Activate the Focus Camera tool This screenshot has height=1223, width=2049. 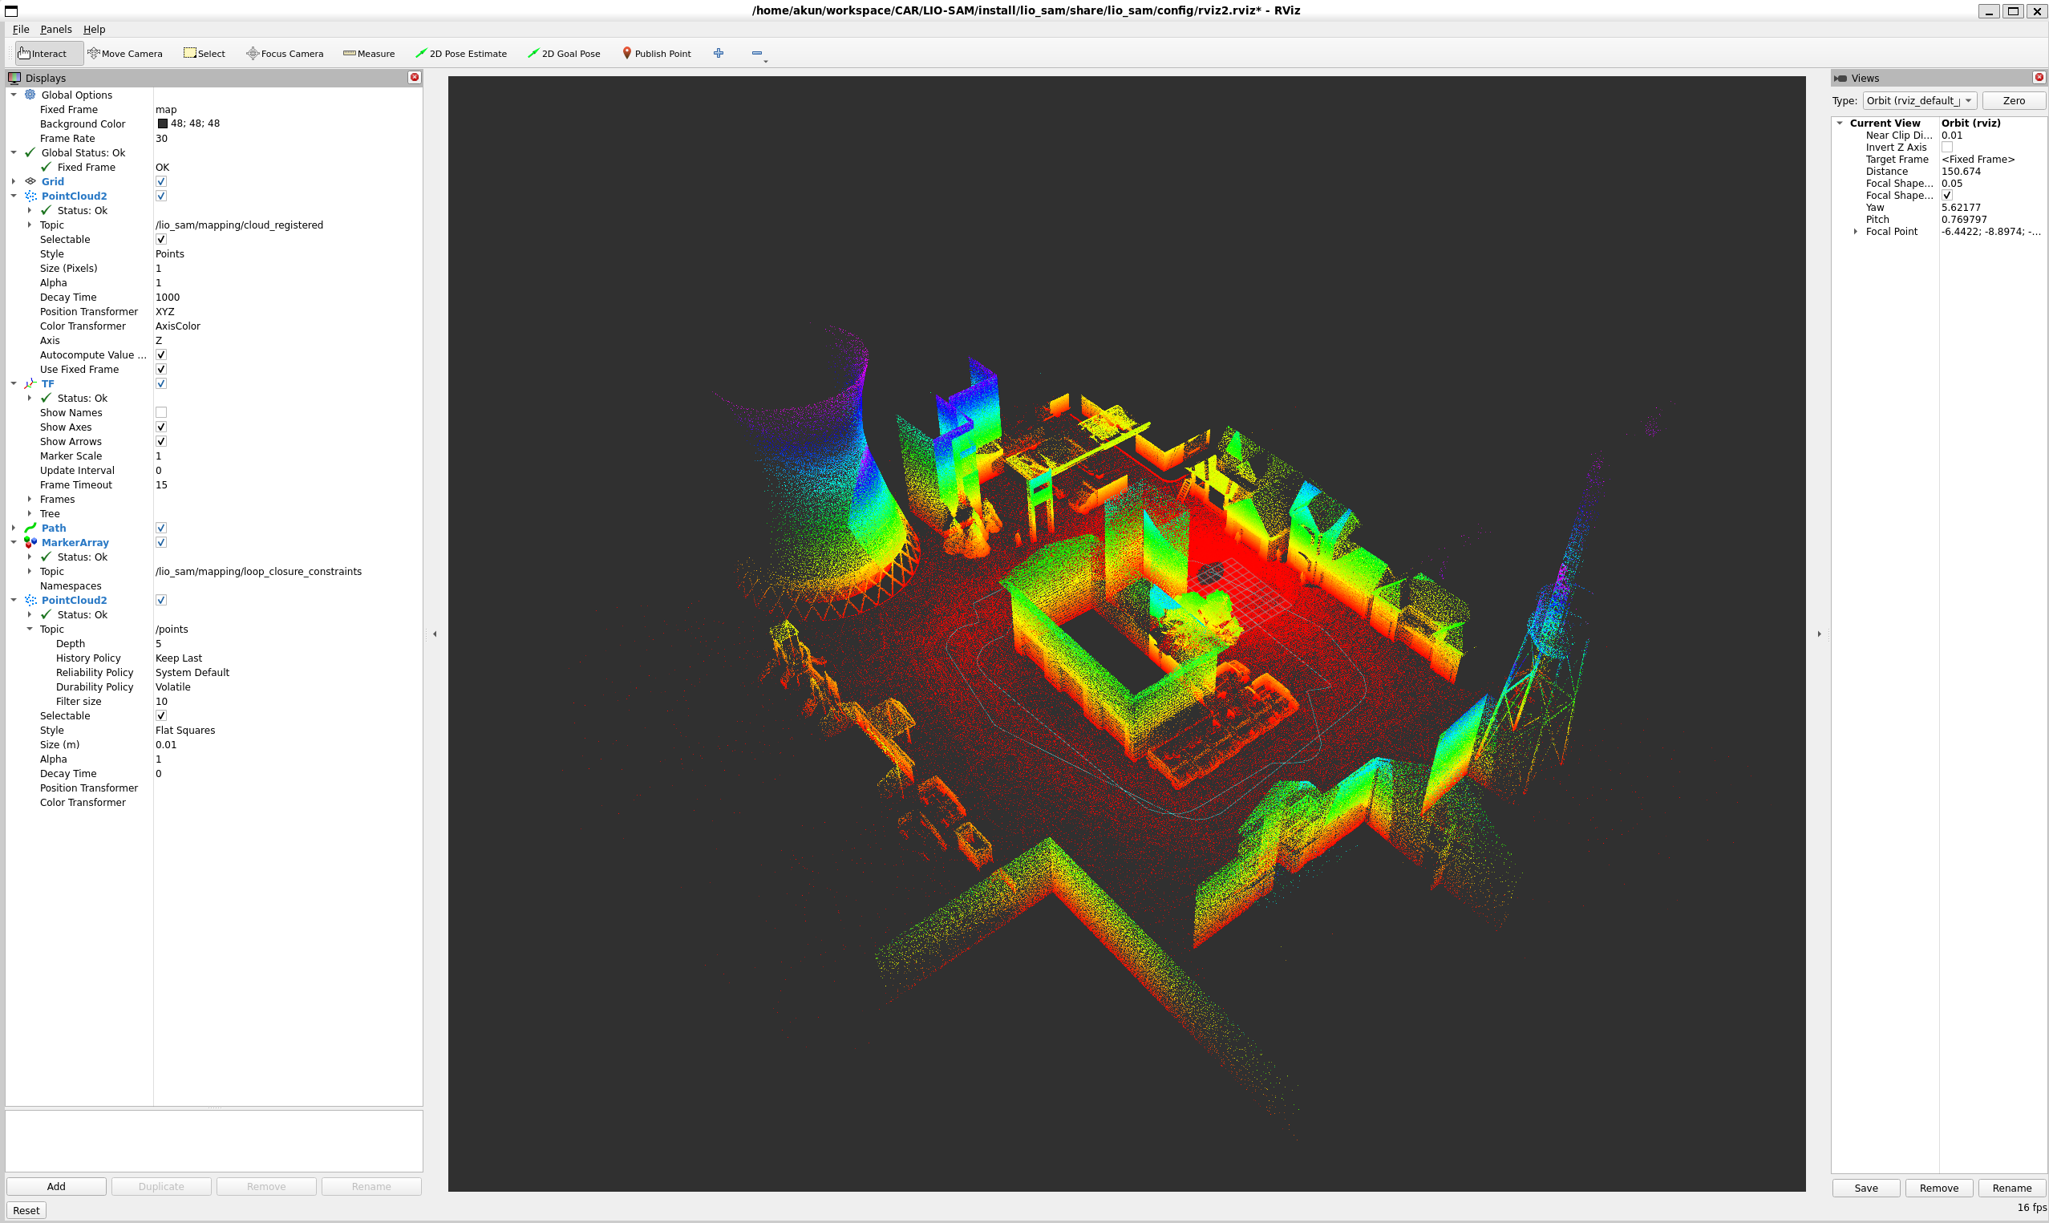pyautogui.click(x=284, y=54)
